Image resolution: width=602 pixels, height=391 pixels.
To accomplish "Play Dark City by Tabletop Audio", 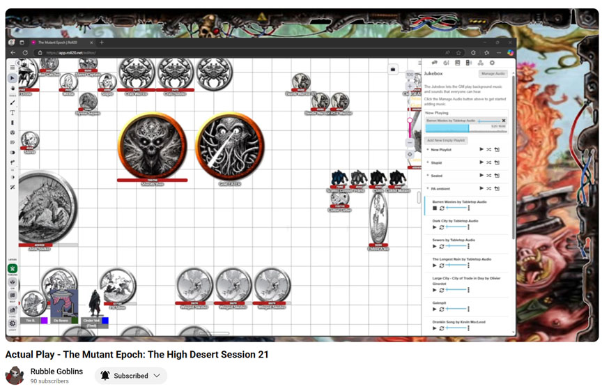I will point(435,227).
